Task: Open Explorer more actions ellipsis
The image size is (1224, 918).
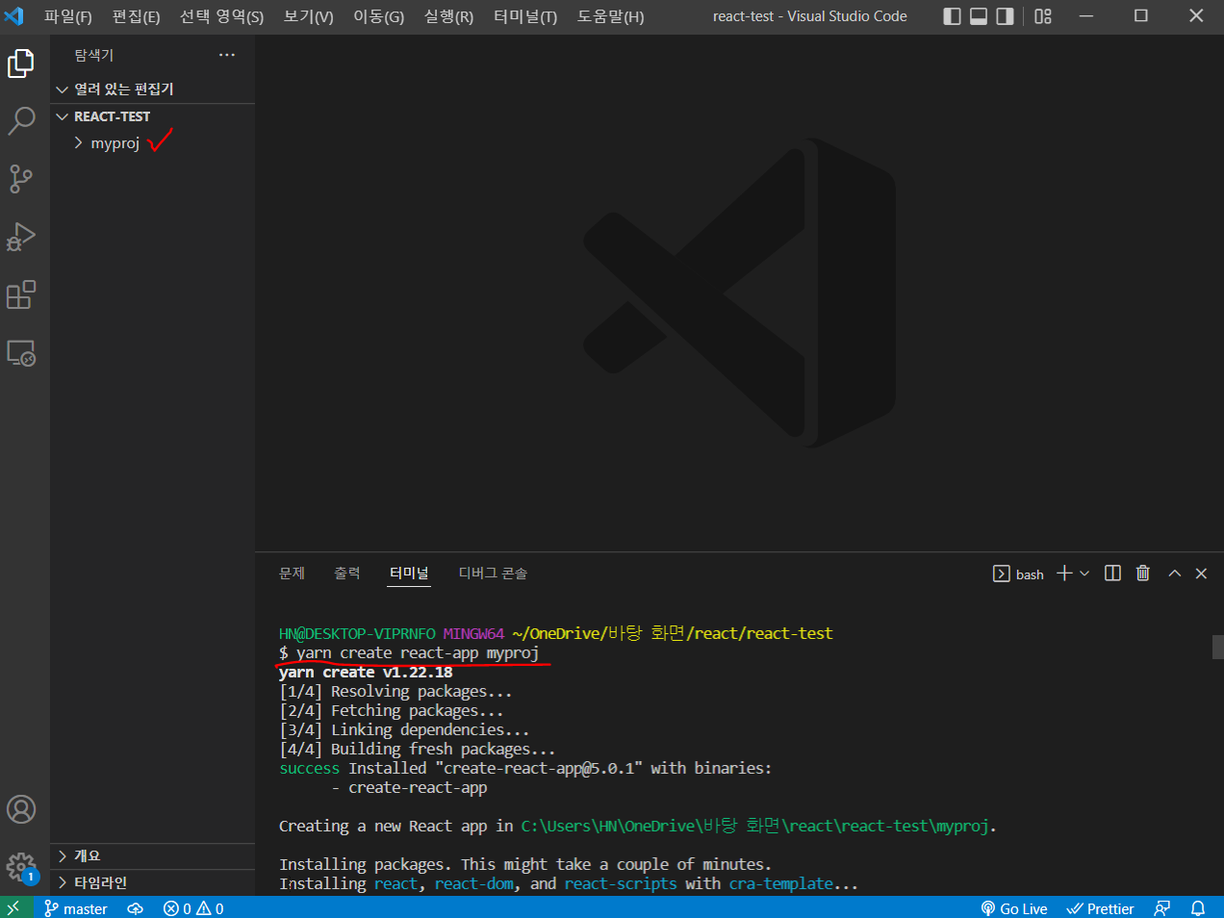Action: click(227, 55)
